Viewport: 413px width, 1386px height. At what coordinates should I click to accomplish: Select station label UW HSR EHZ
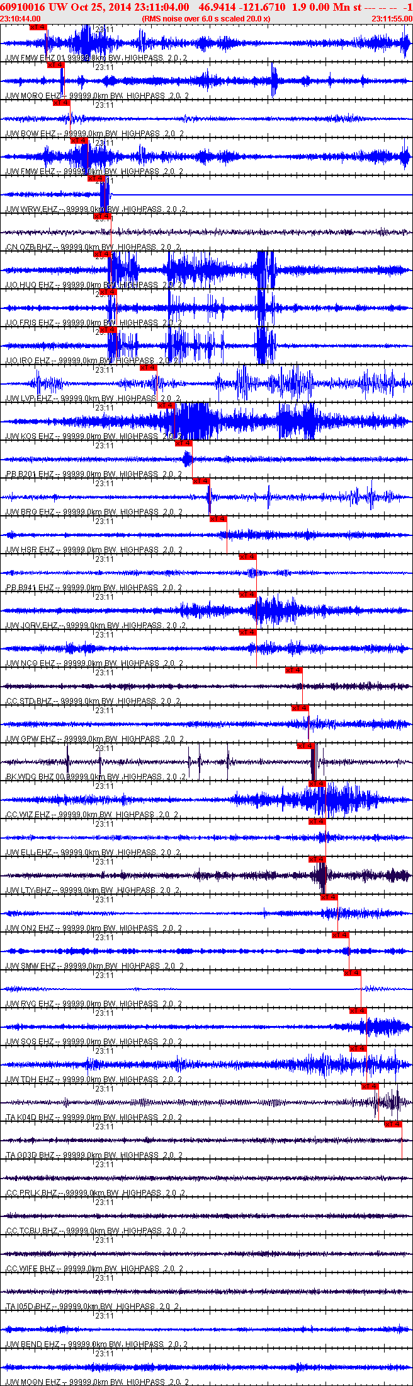(x=30, y=550)
